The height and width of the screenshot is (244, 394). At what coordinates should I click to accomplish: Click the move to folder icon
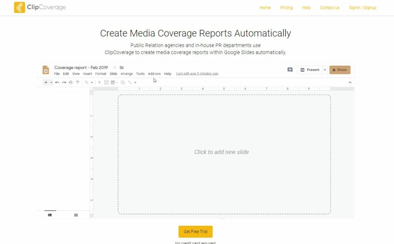pyautogui.click(x=122, y=68)
